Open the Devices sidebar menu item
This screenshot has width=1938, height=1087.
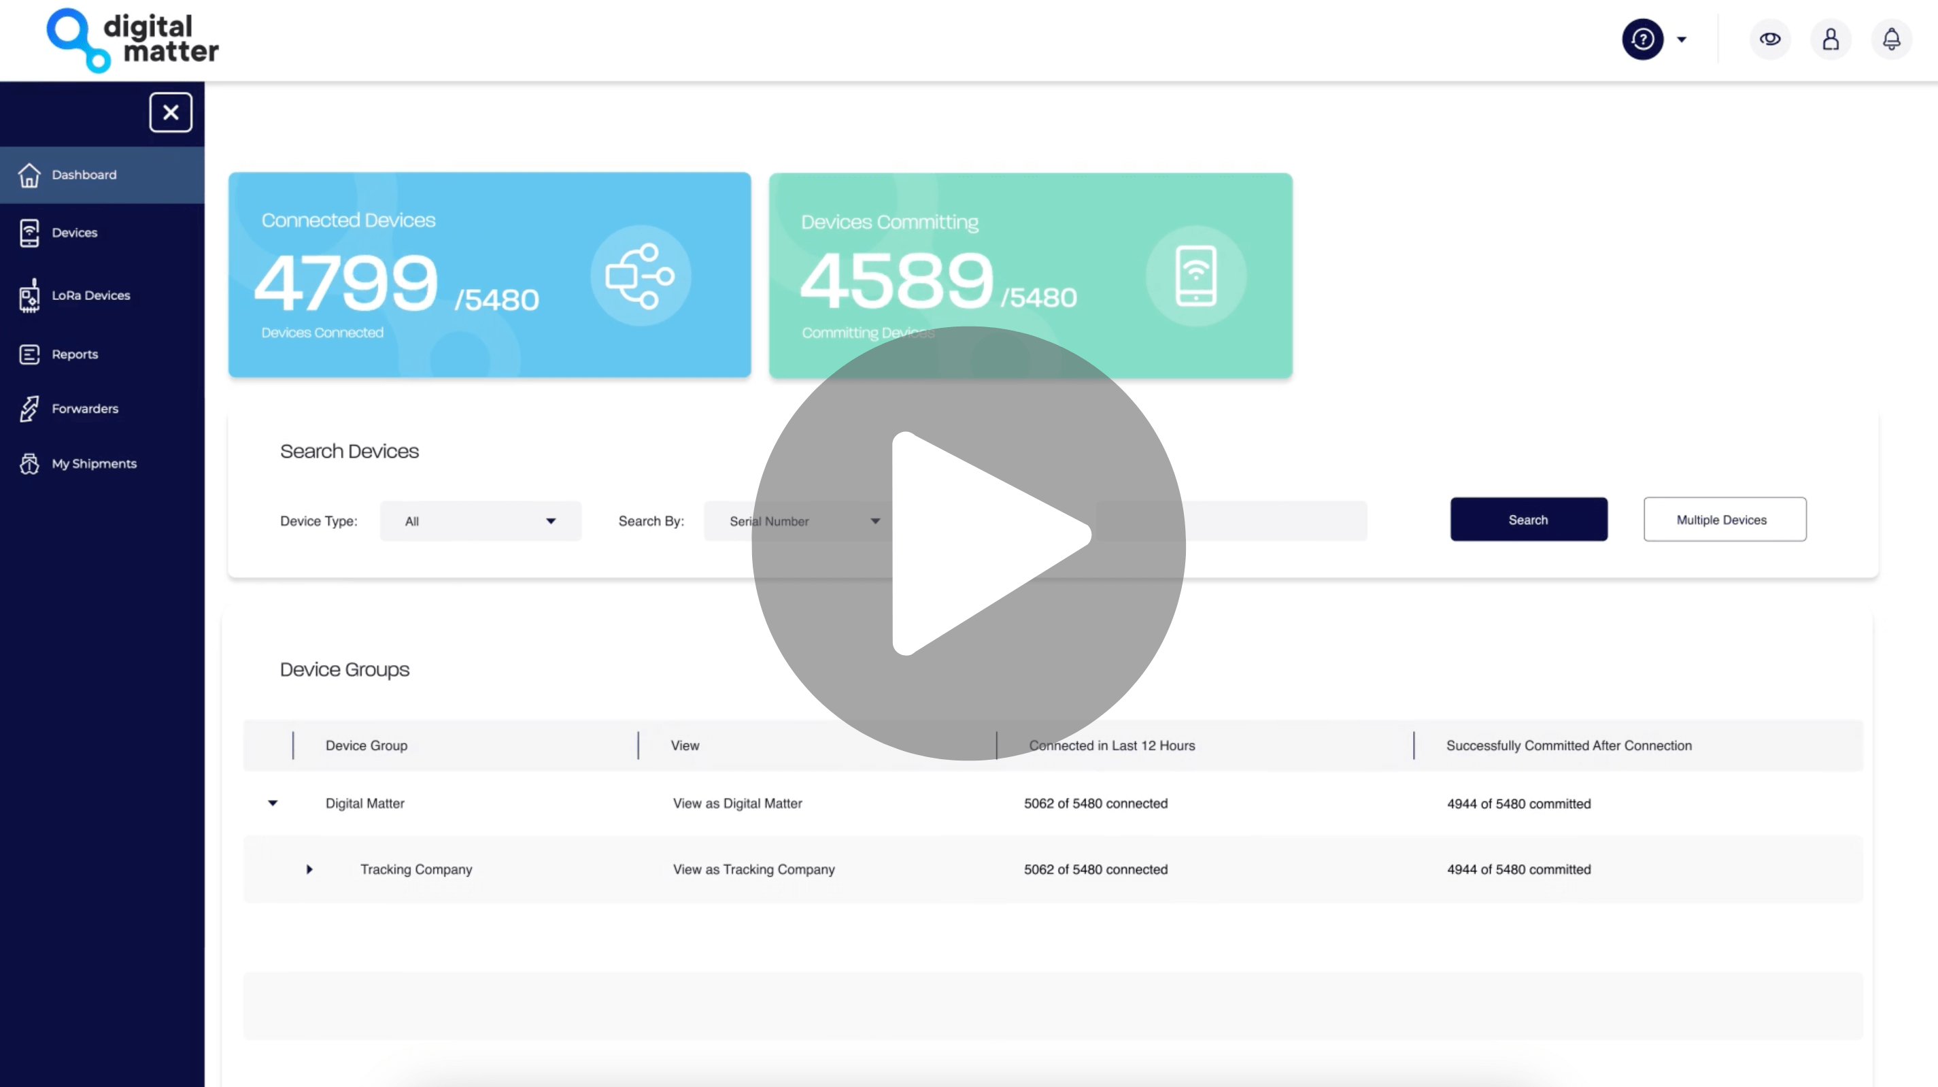(75, 233)
